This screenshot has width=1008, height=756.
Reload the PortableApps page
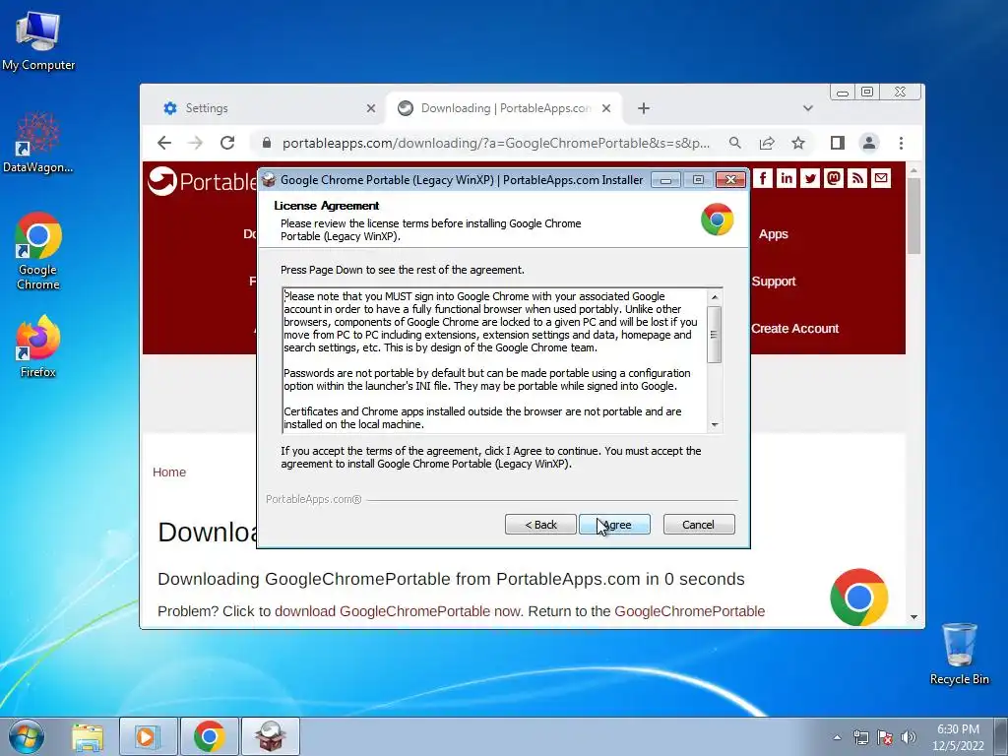(227, 143)
